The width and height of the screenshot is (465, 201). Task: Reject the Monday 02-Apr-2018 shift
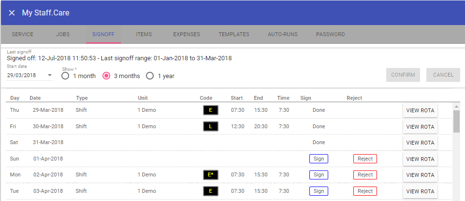pos(365,175)
